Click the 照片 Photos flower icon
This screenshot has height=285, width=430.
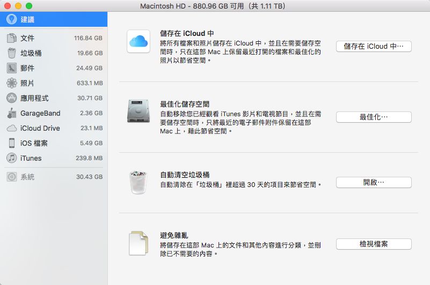point(11,83)
